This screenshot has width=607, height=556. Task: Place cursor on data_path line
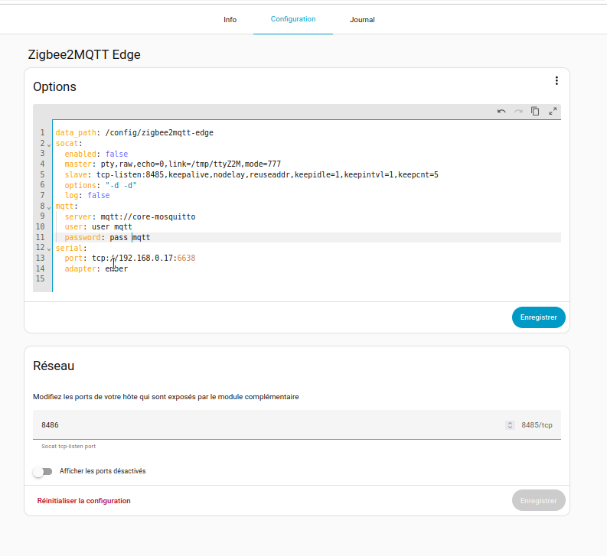click(x=134, y=133)
